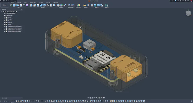Switch to the UTILITIES tab
193x103 pixels.
(x=56, y=3)
